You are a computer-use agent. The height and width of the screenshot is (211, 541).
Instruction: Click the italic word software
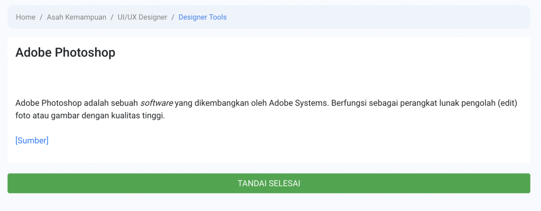point(156,103)
